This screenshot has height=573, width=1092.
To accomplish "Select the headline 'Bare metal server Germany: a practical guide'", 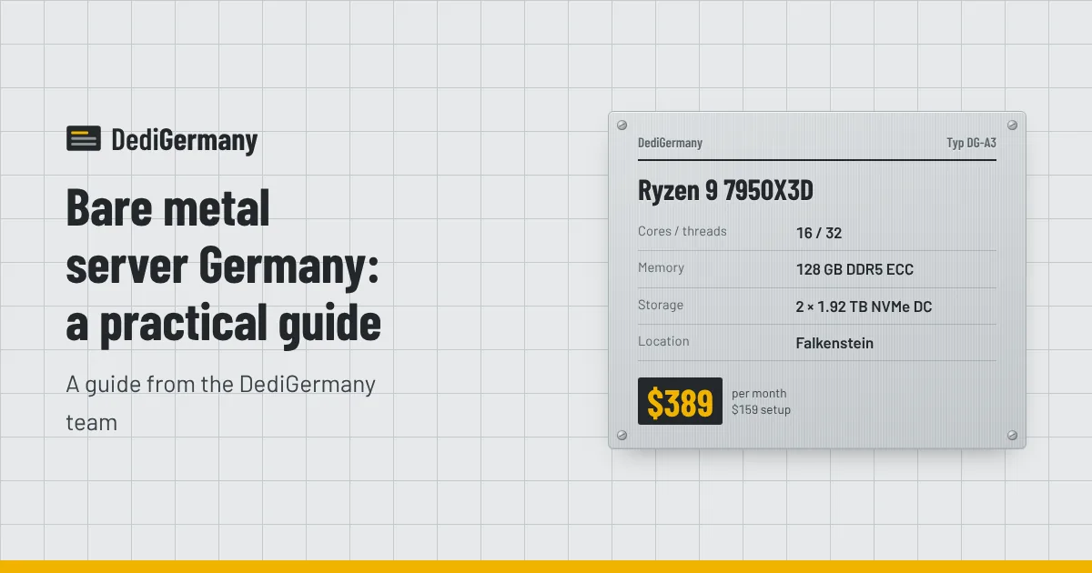I will (224, 266).
